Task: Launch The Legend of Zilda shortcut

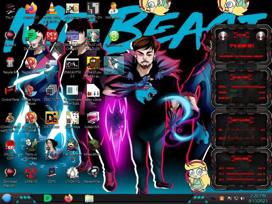Action: click(72, 150)
